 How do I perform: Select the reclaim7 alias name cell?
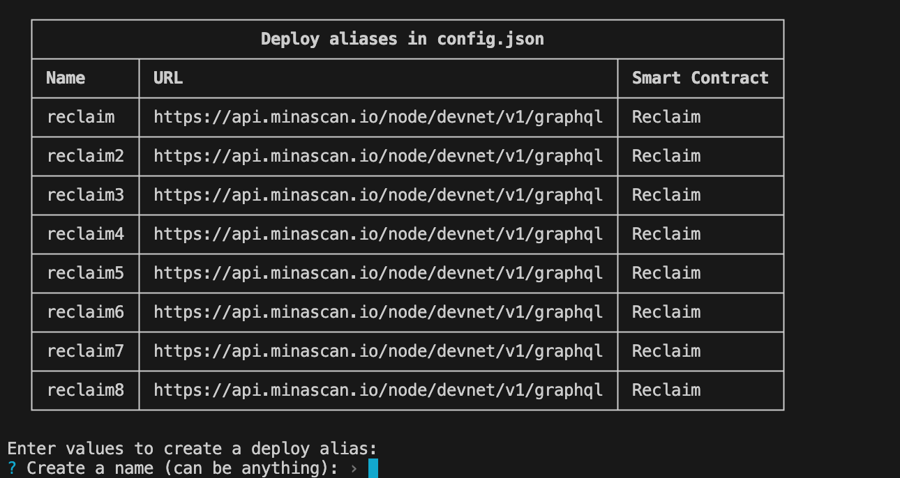click(85, 351)
